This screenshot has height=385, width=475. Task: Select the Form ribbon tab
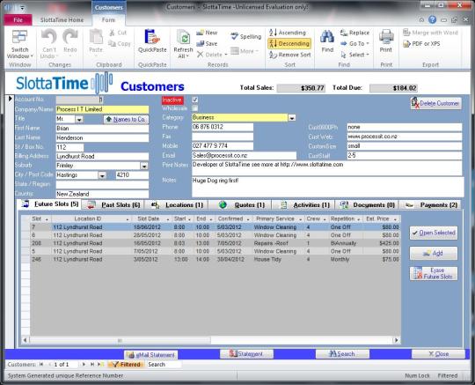point(108,20)
